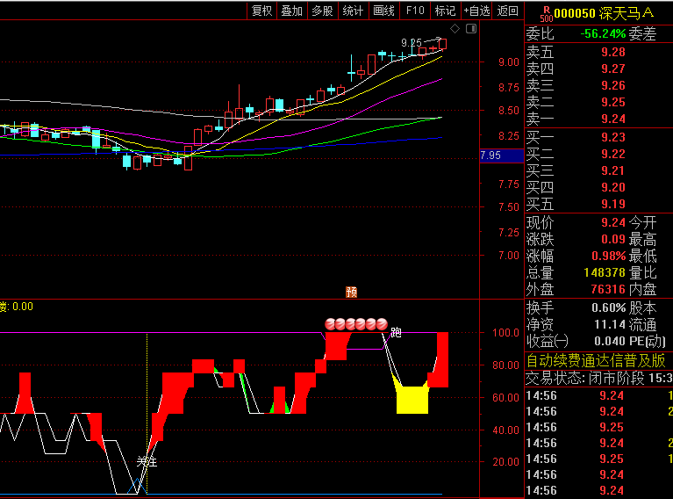
Task: Toggle the side panel square icon
Action: coord(471,29)
